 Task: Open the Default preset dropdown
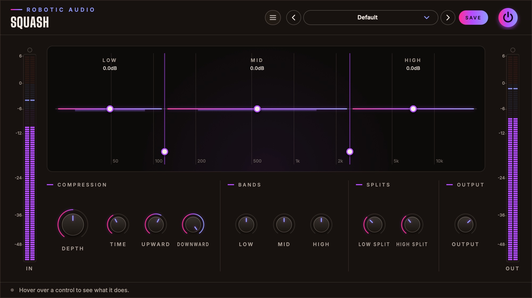pos(371,18)
